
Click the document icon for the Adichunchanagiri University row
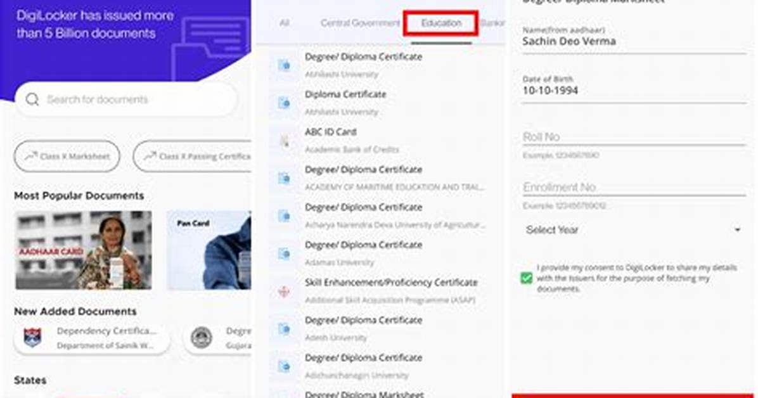click(x=284, y=366)
